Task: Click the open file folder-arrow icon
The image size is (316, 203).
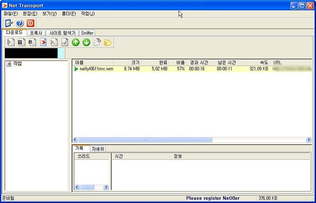Action: (x=97, y=43)
